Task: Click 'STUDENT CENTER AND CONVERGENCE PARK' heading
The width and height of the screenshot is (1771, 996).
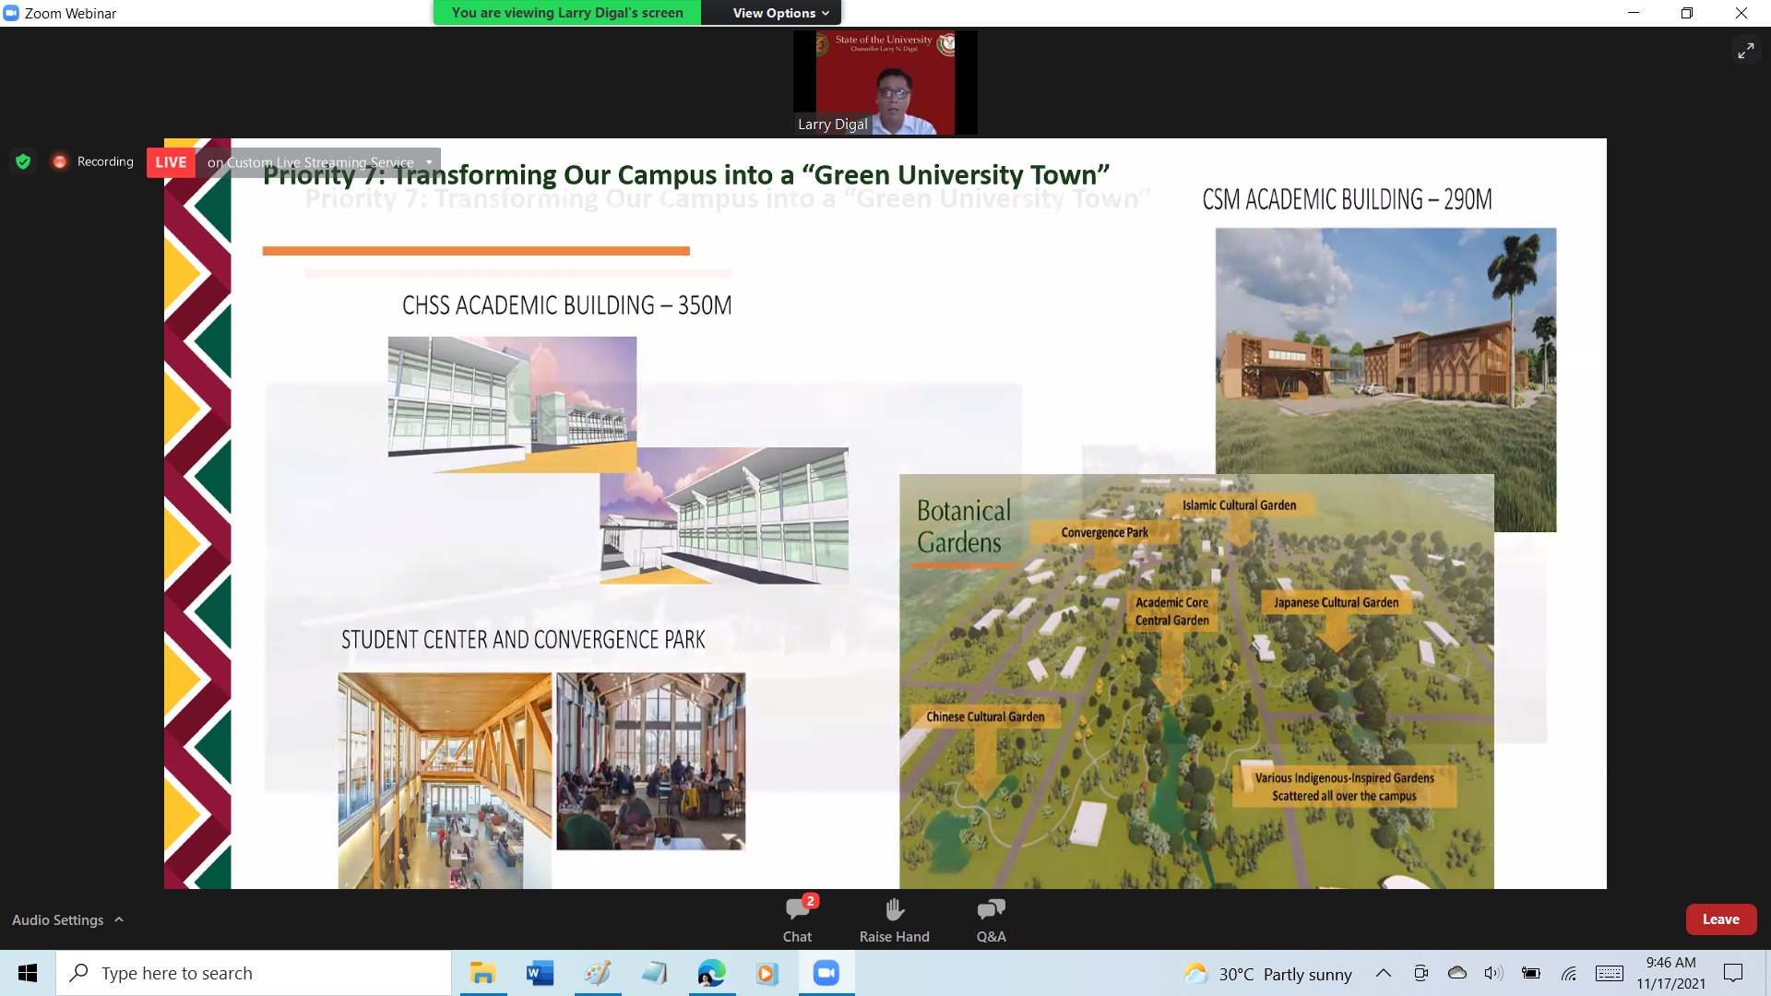Action: (523, 640)
